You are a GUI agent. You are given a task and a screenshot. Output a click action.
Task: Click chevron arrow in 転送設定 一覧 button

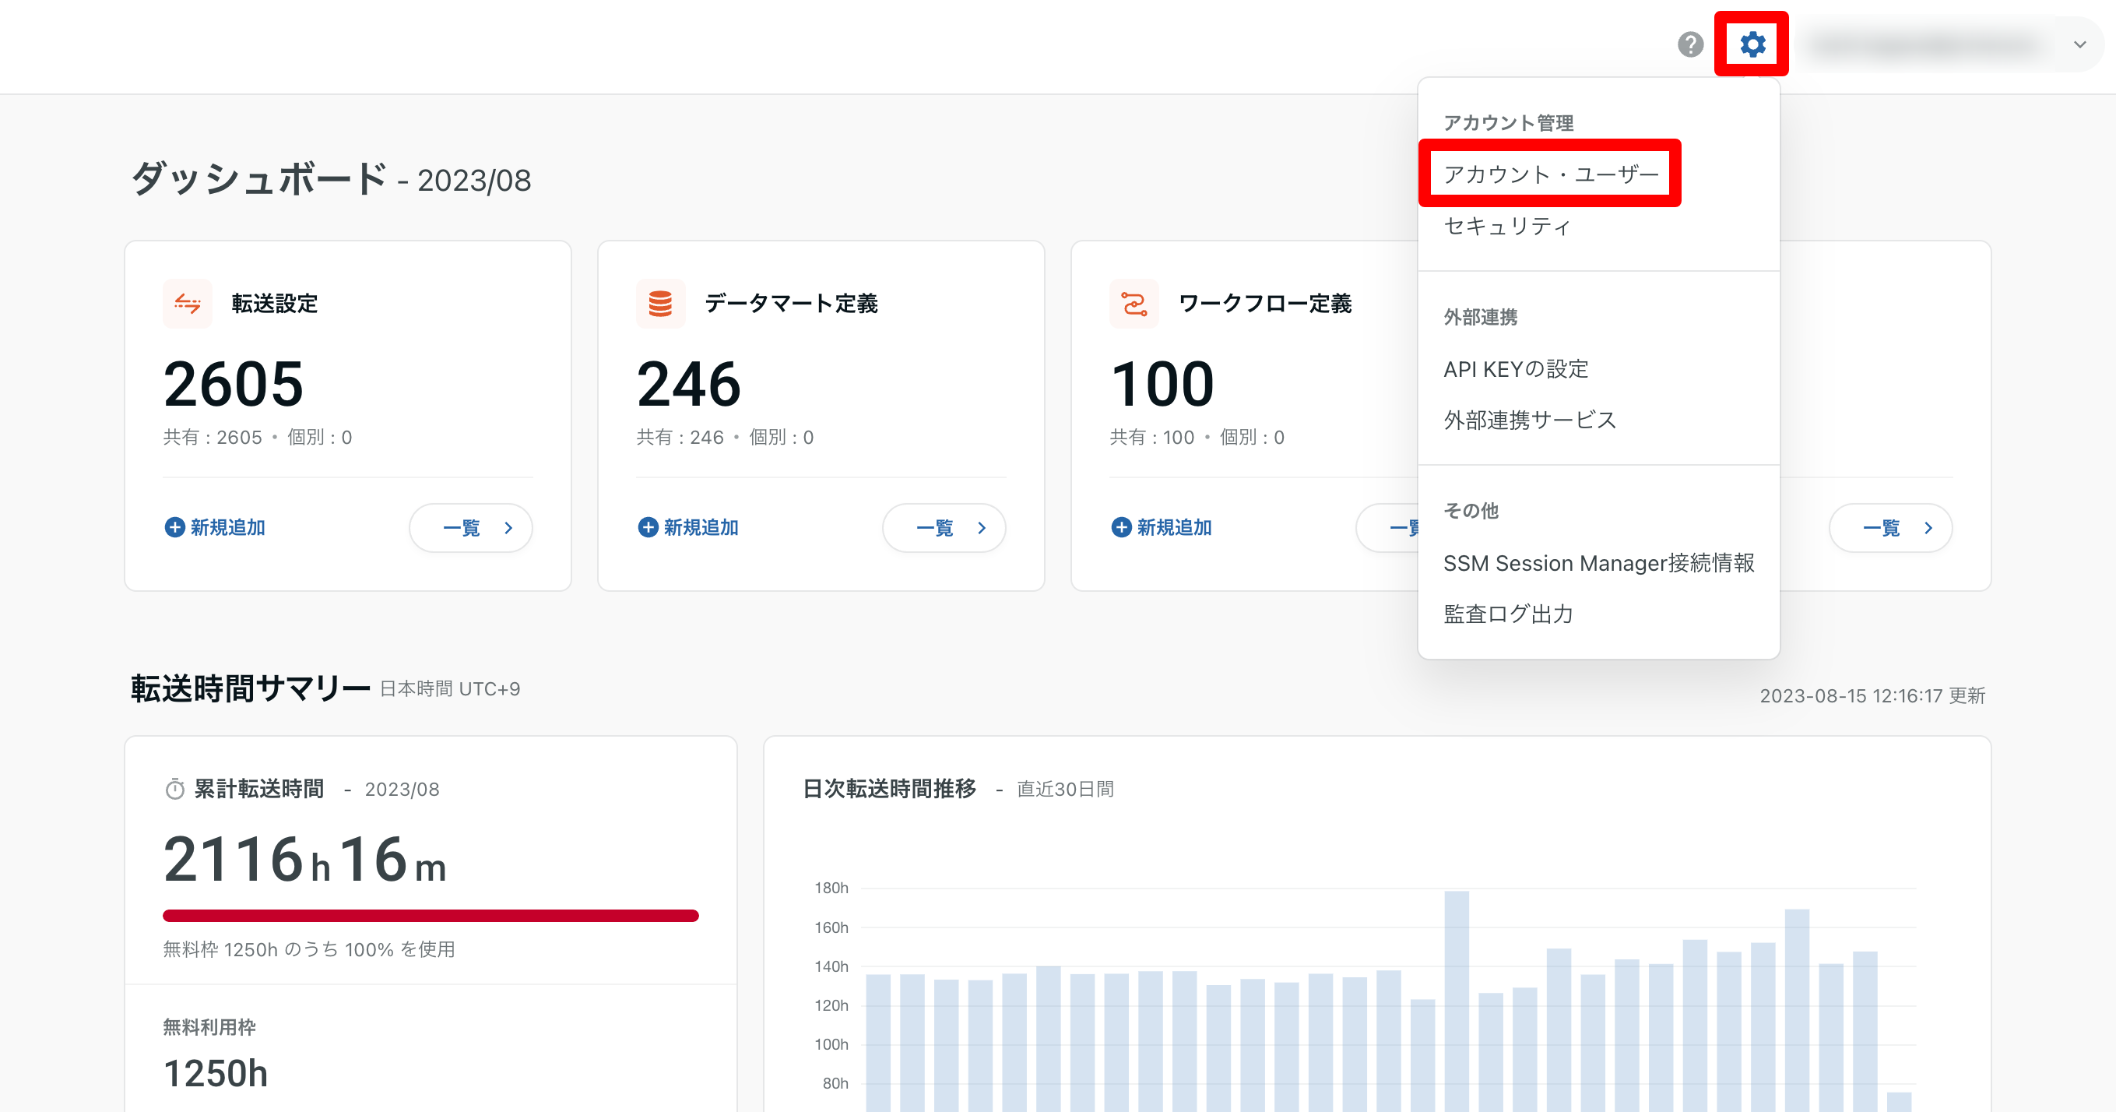pos(508,528)
